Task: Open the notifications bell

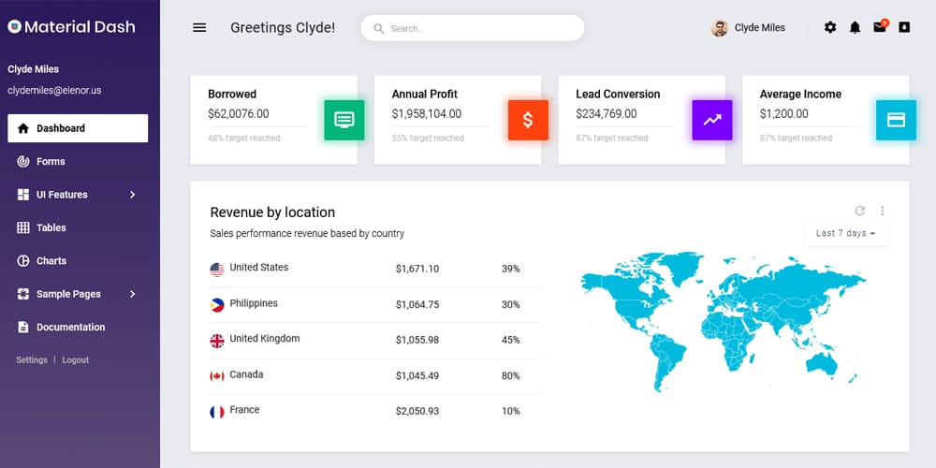Action: [855, 28]
